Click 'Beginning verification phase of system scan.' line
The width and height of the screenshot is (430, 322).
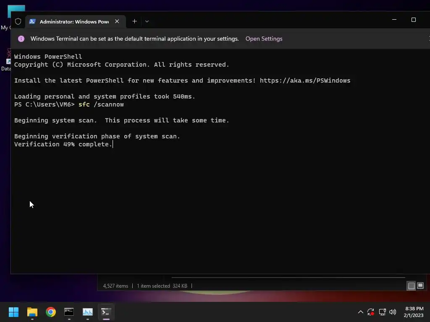97,136
